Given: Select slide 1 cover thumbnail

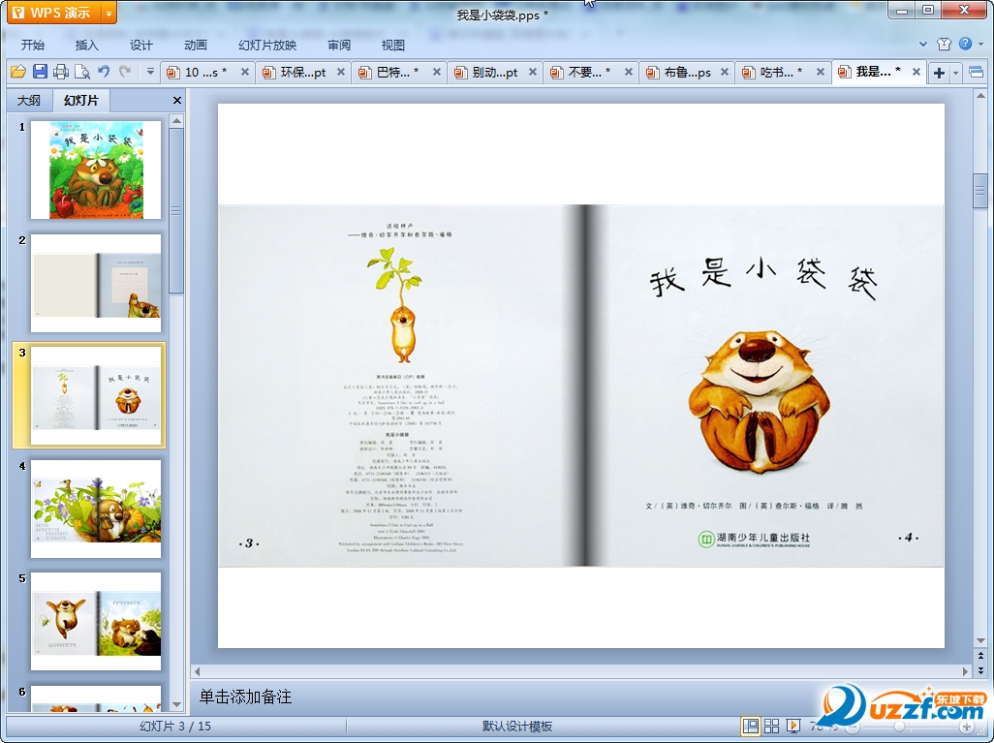Looking at the screenshot, I should tap(96, 170).
